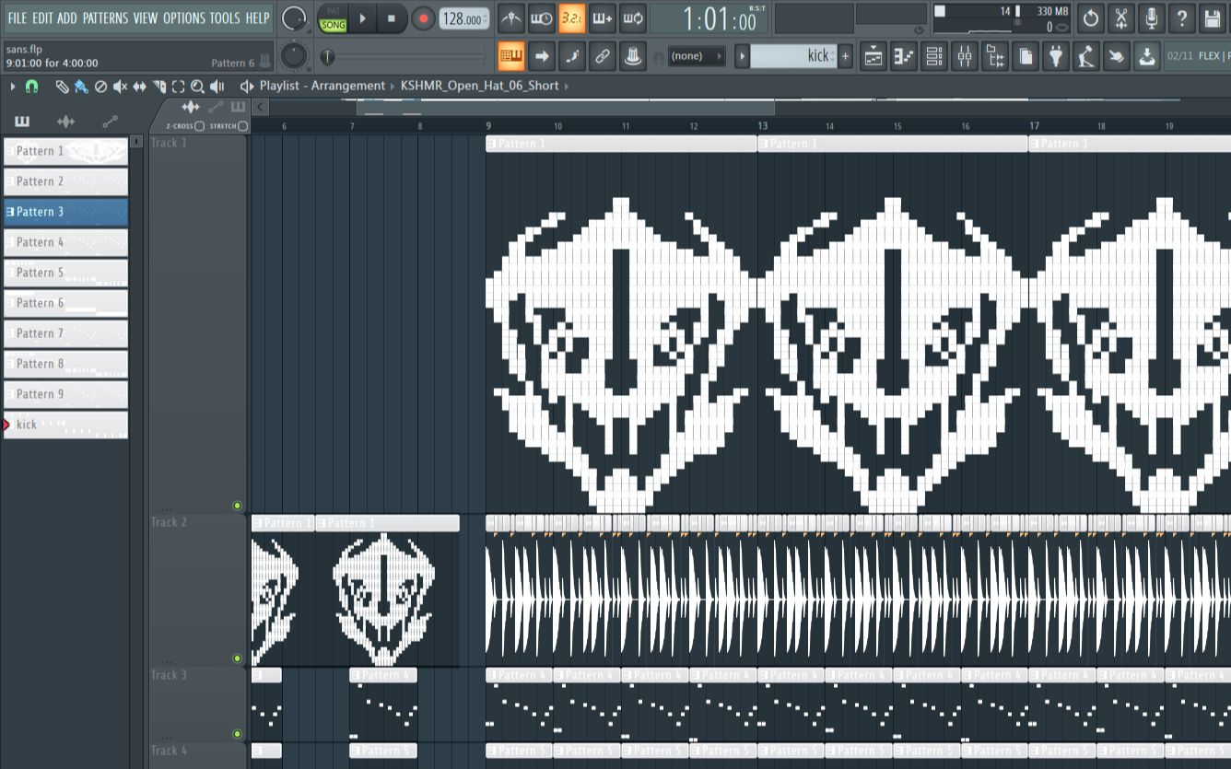The height and width of the screenshot is (769, 1231).
Task: Open the Playlist view button
Action: 873,56
